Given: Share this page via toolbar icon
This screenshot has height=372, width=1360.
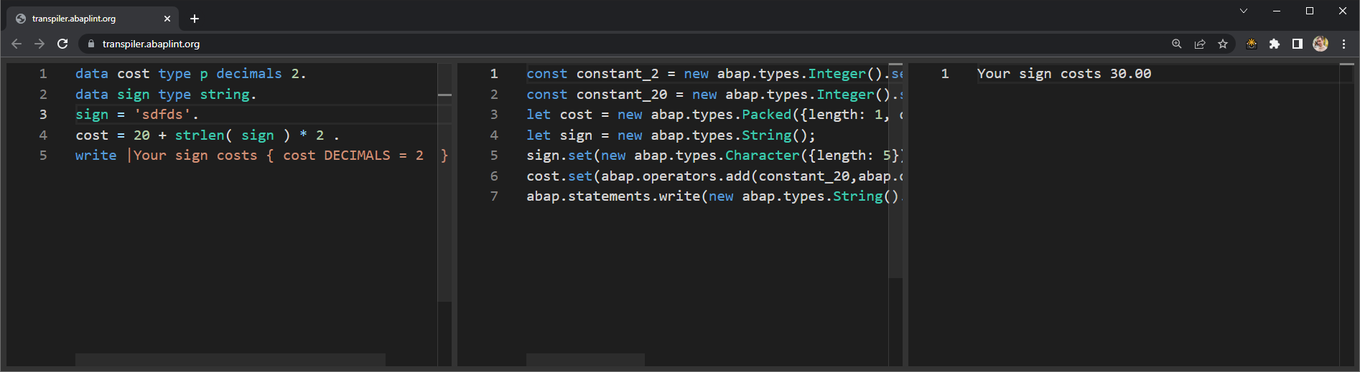Looking at the screenshot, I should 1200,44.
